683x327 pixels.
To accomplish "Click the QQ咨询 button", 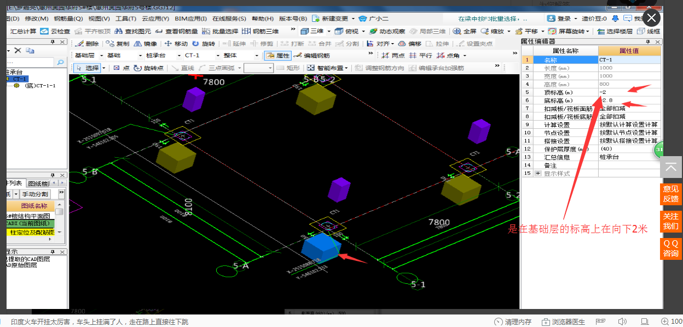I will point(671,248).
